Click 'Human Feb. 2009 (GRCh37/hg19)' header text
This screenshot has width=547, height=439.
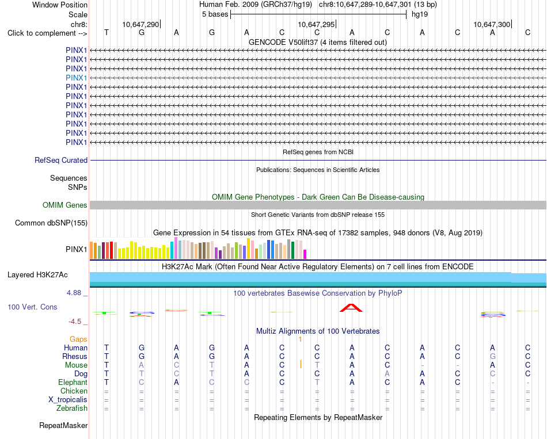[255, 5]
